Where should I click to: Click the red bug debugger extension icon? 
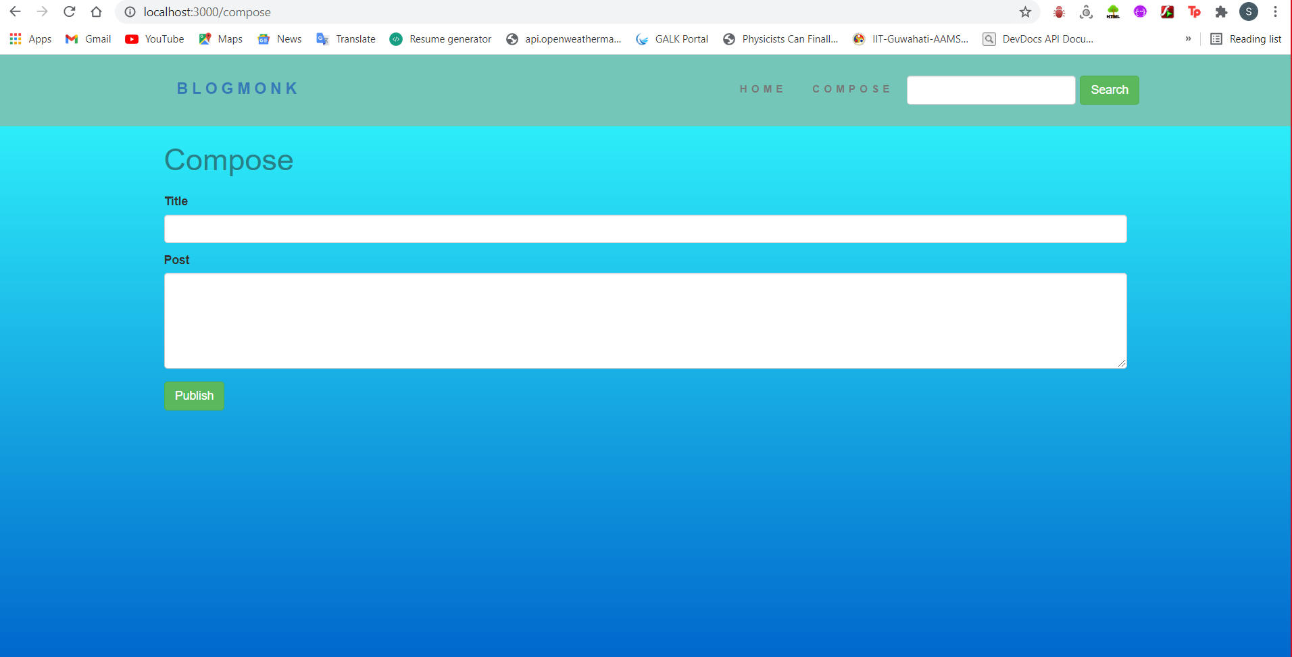(1059, 11)
